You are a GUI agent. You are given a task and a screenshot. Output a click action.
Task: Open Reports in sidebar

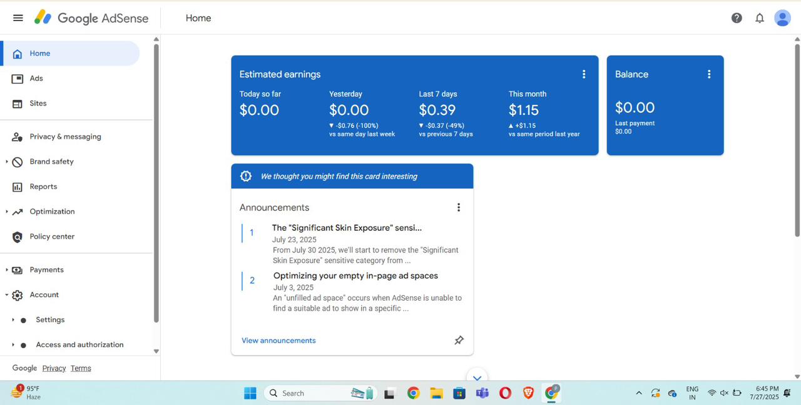[43, 186]
